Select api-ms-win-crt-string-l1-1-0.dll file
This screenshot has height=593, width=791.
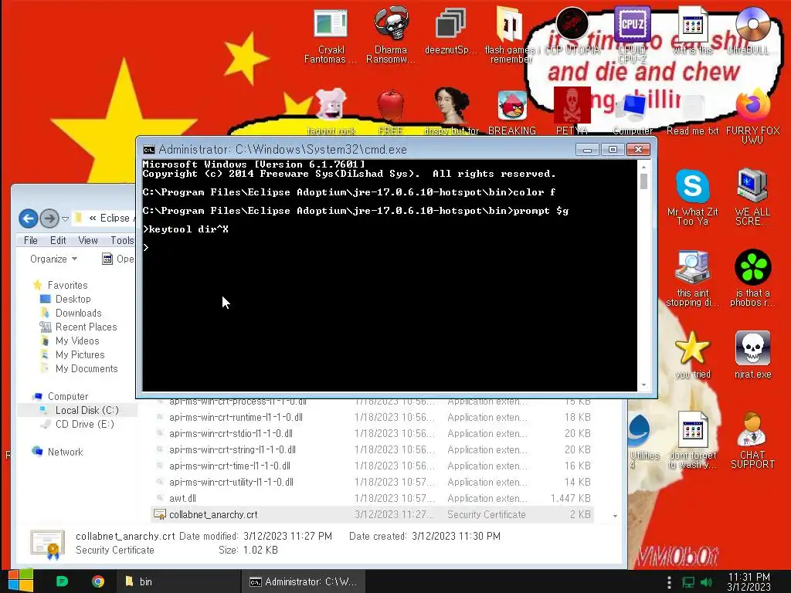372,450
